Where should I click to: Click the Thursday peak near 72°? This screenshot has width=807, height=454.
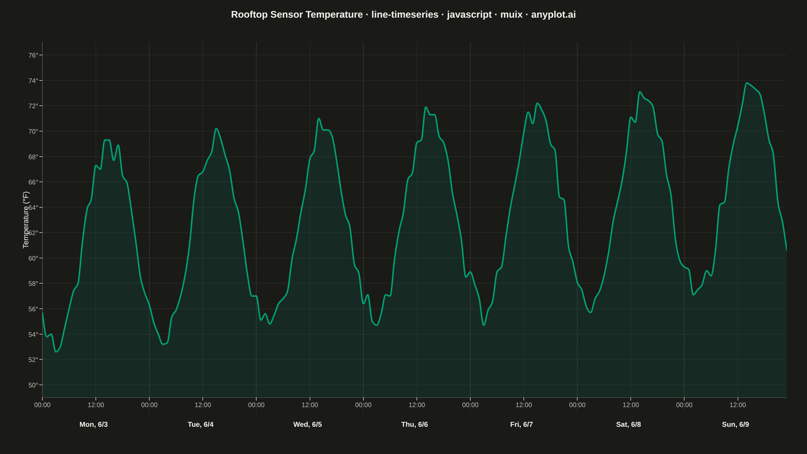pyautogui.click(x=426, y=107)
